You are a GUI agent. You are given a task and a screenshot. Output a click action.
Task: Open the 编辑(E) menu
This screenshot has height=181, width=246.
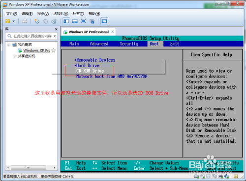tap(27, 14)
